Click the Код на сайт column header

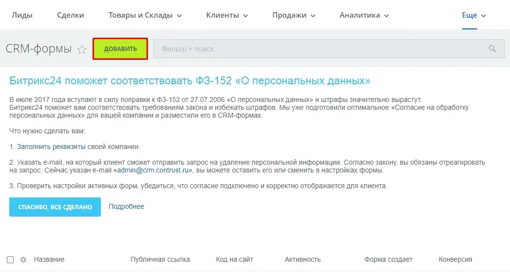pos(235,260)
